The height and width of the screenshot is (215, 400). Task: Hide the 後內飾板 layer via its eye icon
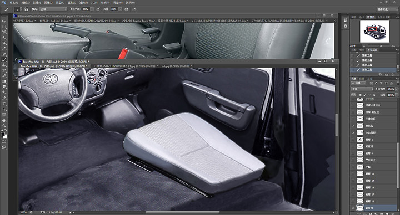[x=353, y=132]
